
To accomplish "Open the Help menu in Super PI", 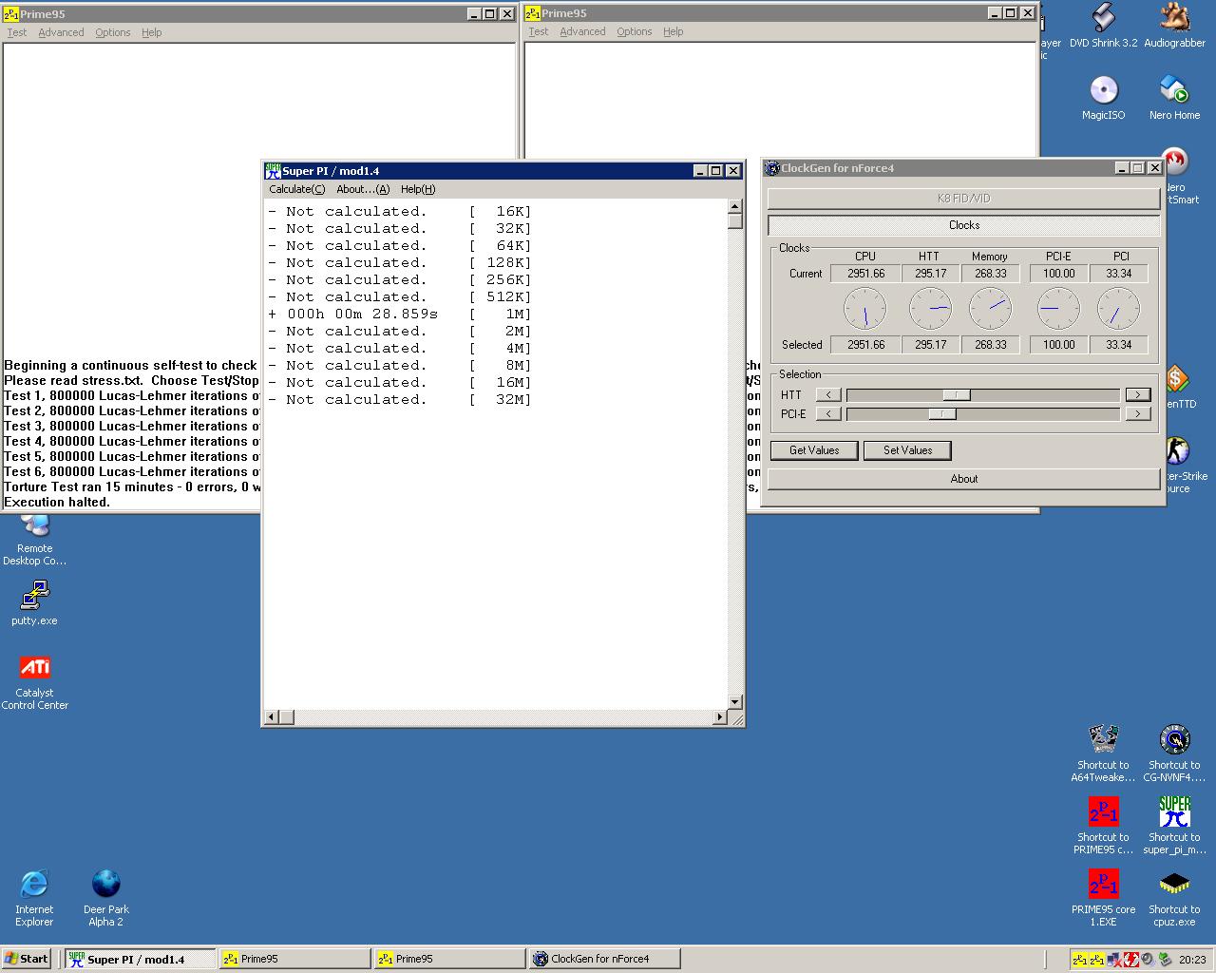I will point(417,189).
